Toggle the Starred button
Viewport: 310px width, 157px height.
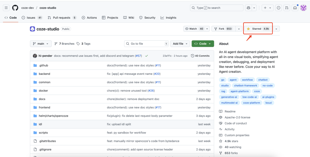[258, 29]
